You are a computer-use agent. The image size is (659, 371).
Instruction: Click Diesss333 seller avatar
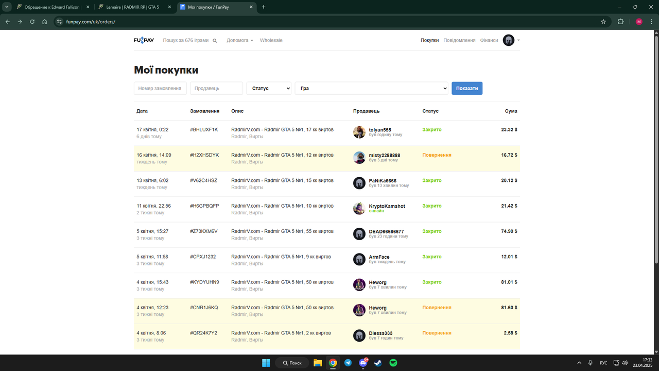point(359,335)
